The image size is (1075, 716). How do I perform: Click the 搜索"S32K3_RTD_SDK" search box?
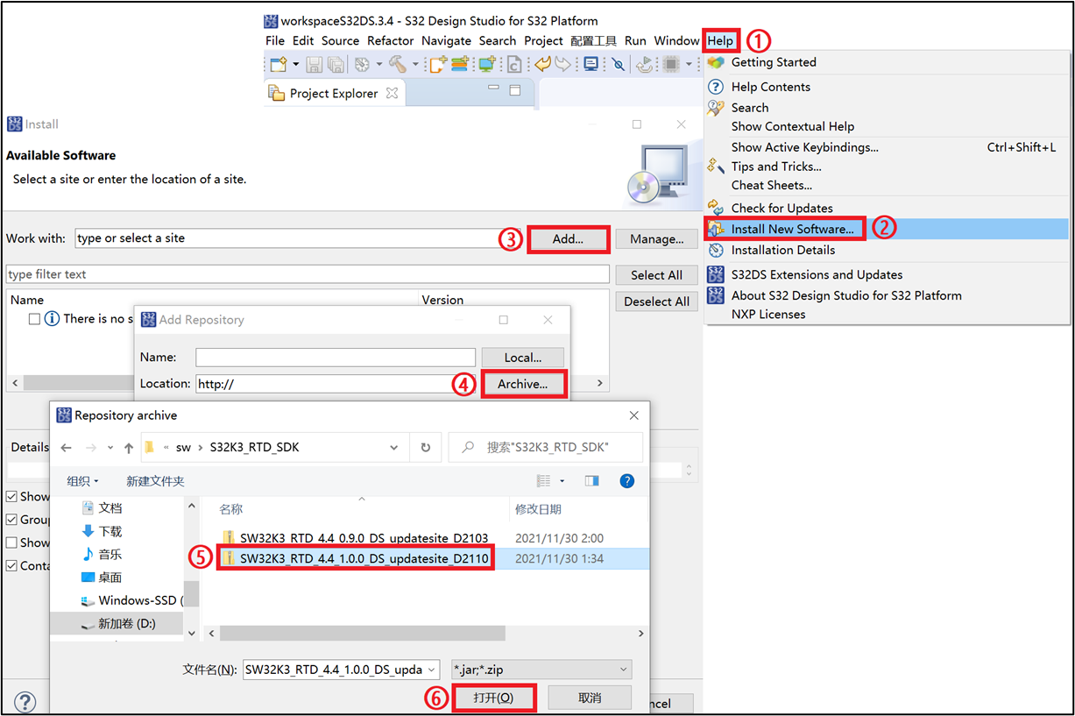point(546,447)
